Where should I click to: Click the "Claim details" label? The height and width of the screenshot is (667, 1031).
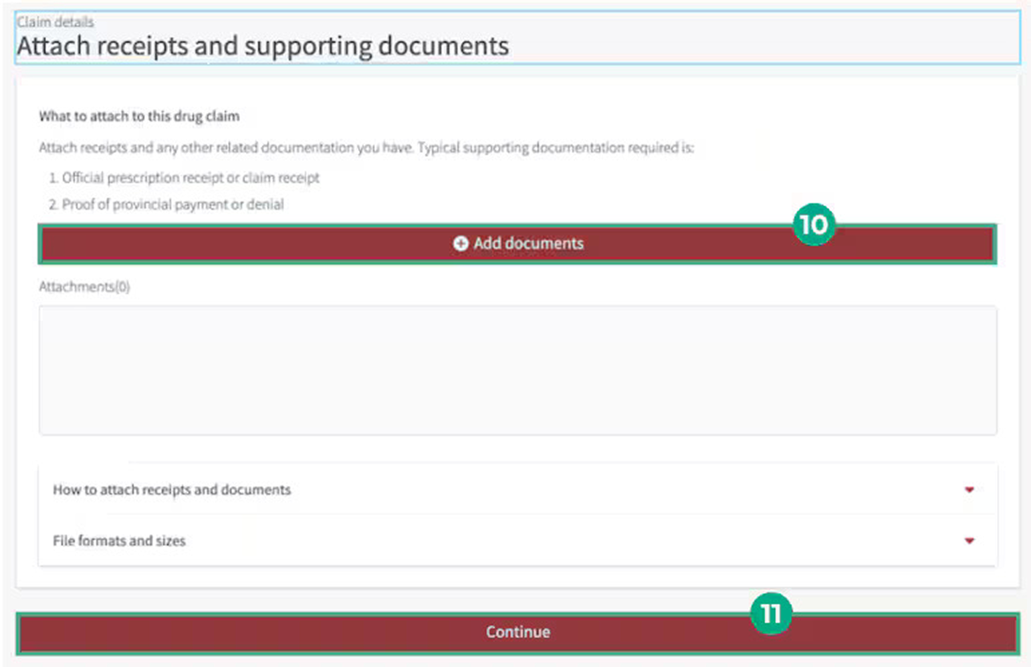click(x=55, y=22)
